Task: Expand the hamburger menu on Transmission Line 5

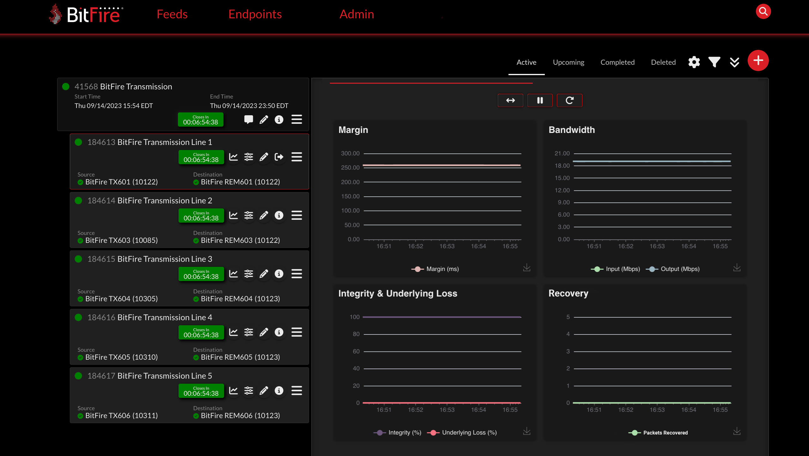Action: pyautogui.click(x=297, y=391)
